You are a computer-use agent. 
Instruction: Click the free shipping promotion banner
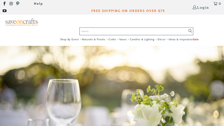(128, 11)
